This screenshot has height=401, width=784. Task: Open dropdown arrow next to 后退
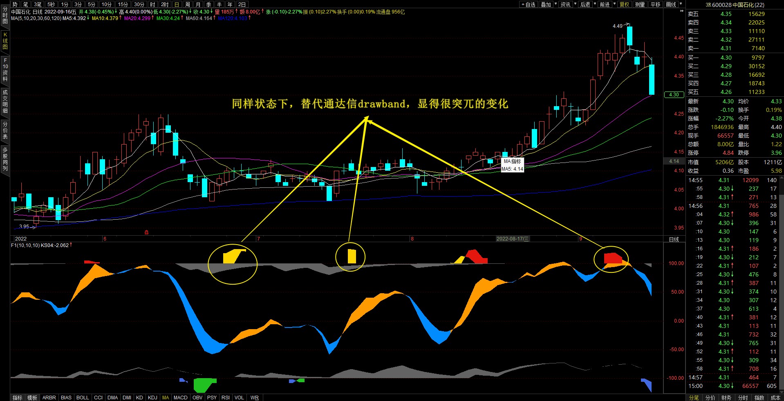(x=595, y=4)
